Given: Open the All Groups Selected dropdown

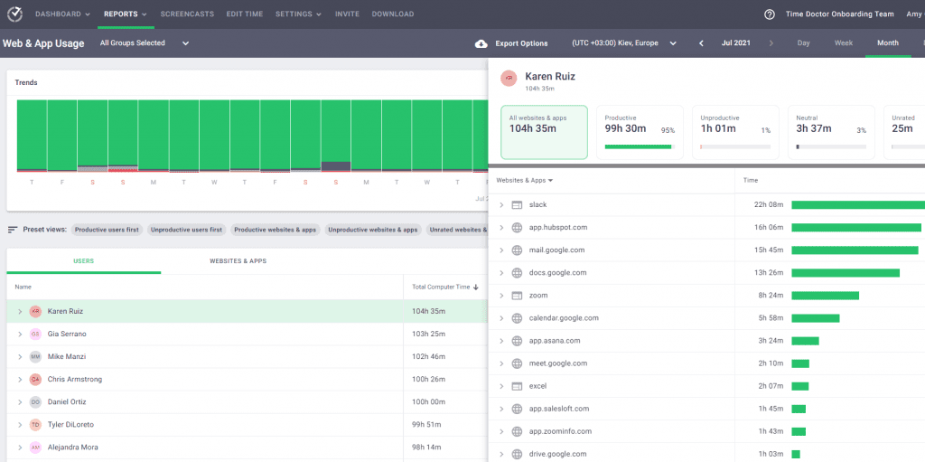Looking at the screenshot, I should (145, 43).
